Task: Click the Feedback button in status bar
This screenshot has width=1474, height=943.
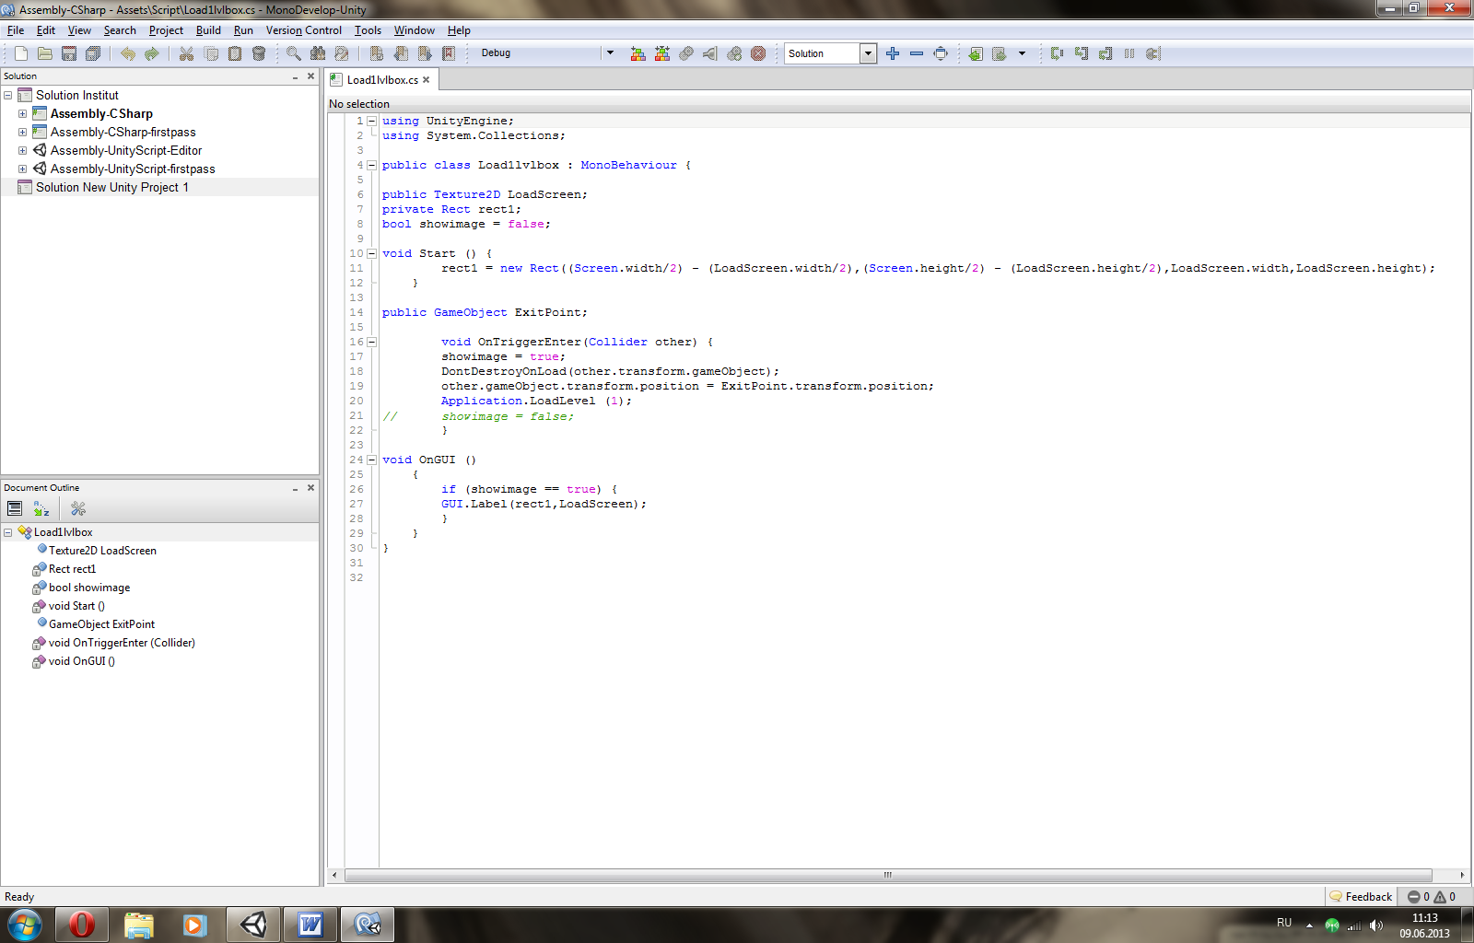Action: point(1361,896)
